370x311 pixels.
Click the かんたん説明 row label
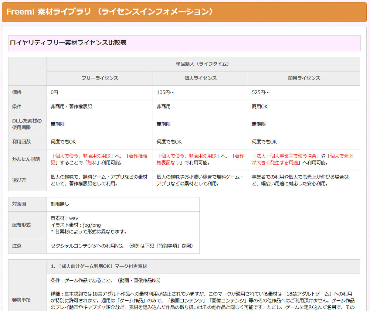27,160
